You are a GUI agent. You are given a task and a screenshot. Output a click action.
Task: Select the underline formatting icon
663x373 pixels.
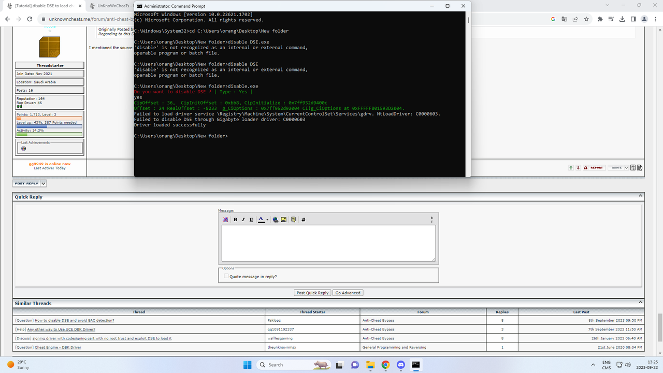[x=251, y=219]
